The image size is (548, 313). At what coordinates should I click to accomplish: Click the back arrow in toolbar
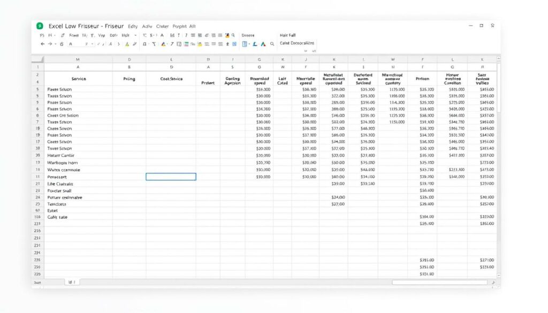pyautogui.click(x=42, y=44)
